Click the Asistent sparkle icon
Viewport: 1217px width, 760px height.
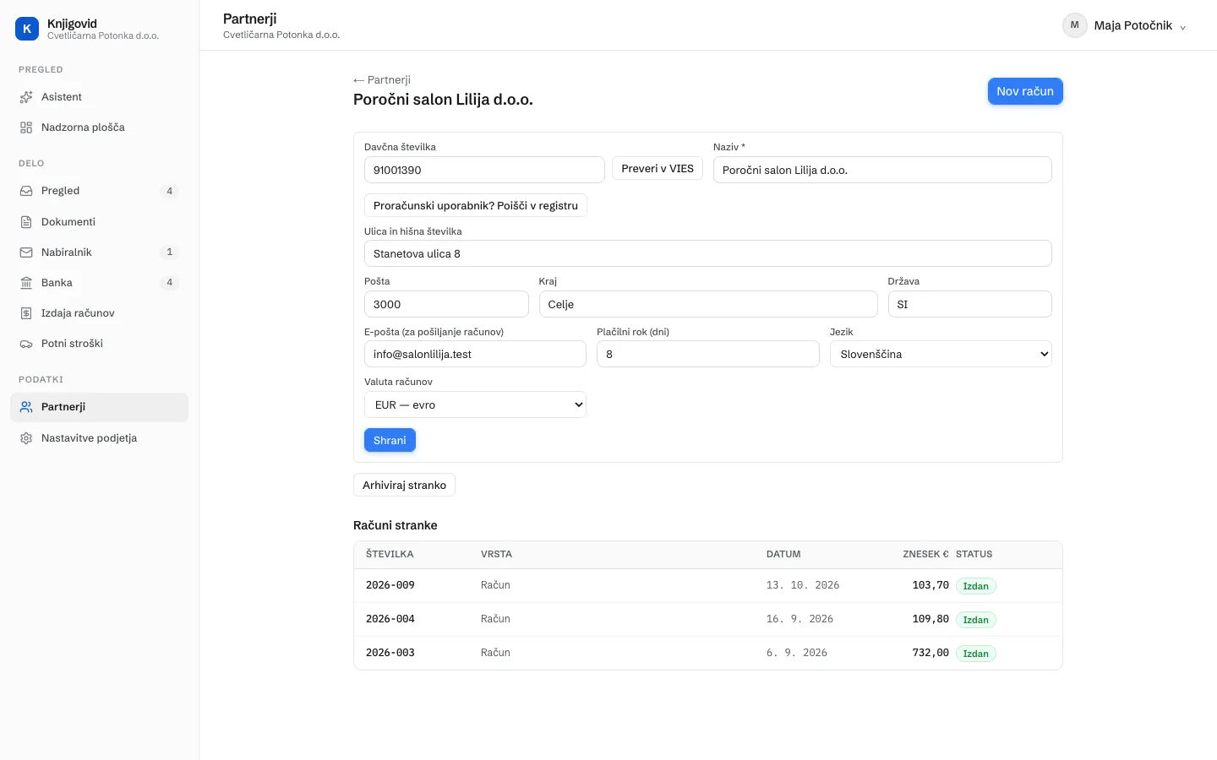[26, 97]
